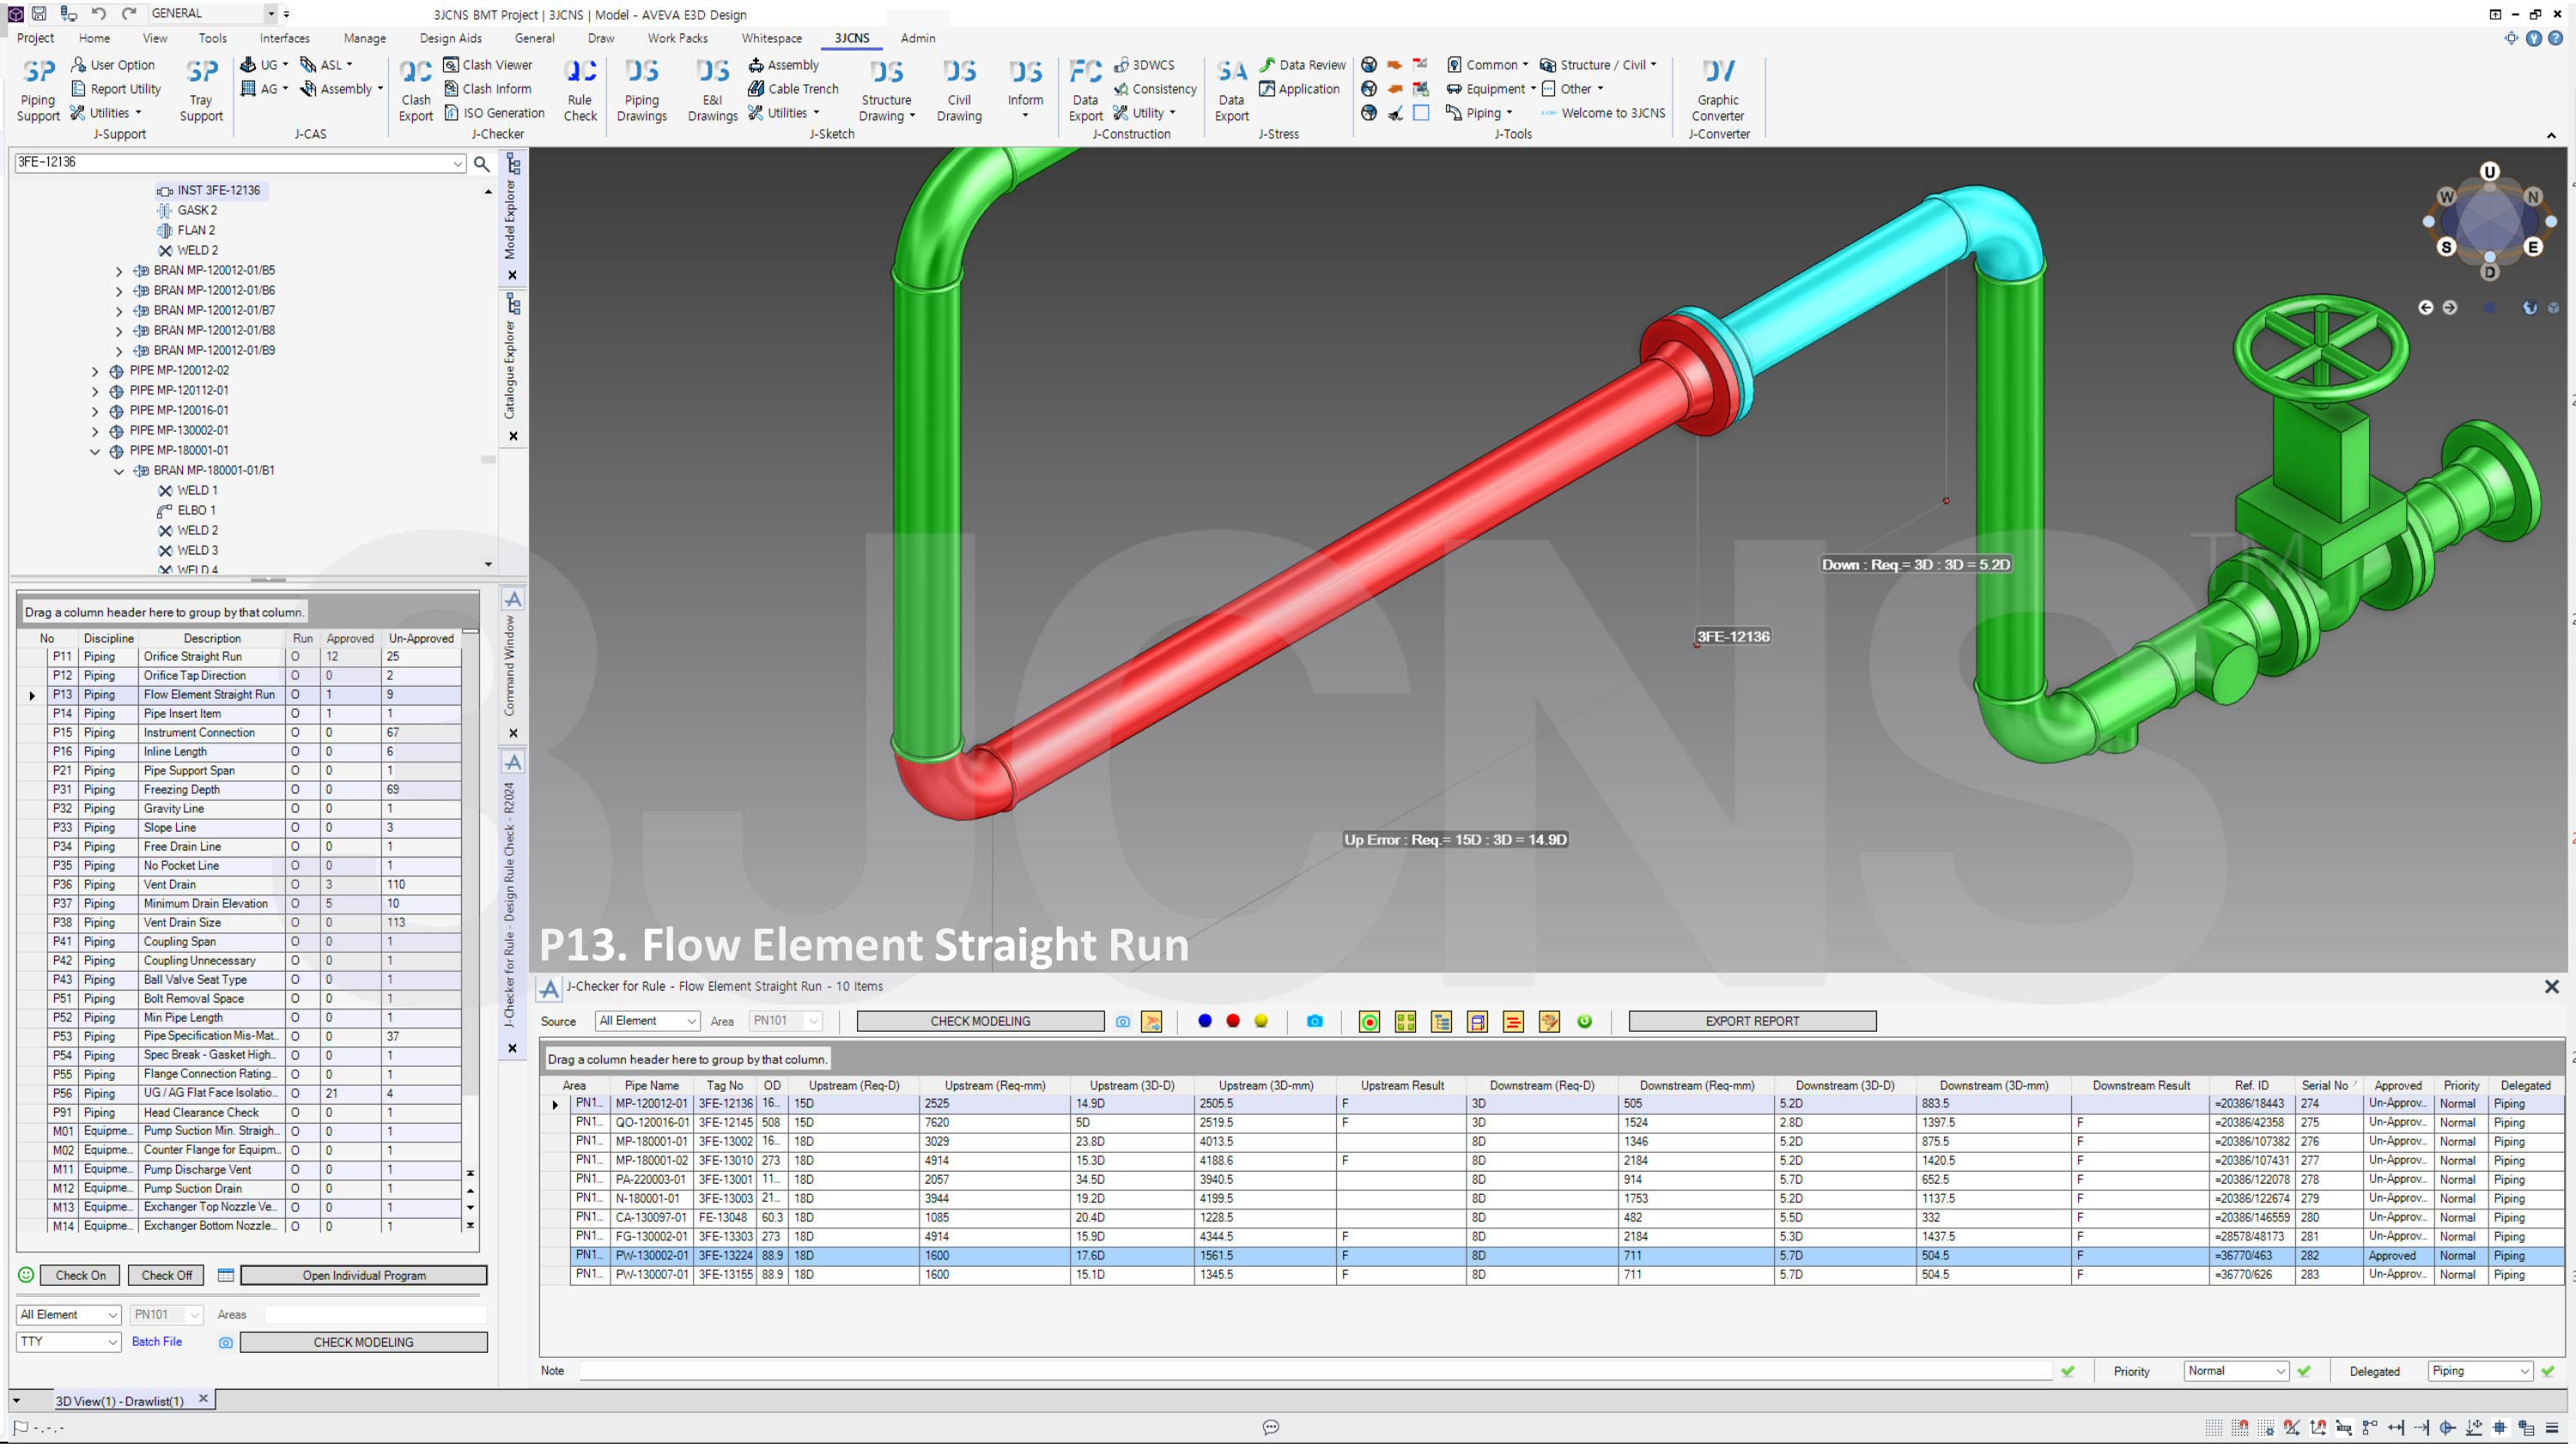
Task: Open Data Review in J-Stress
Action: pyautogui.click(x=1302, y=65)
